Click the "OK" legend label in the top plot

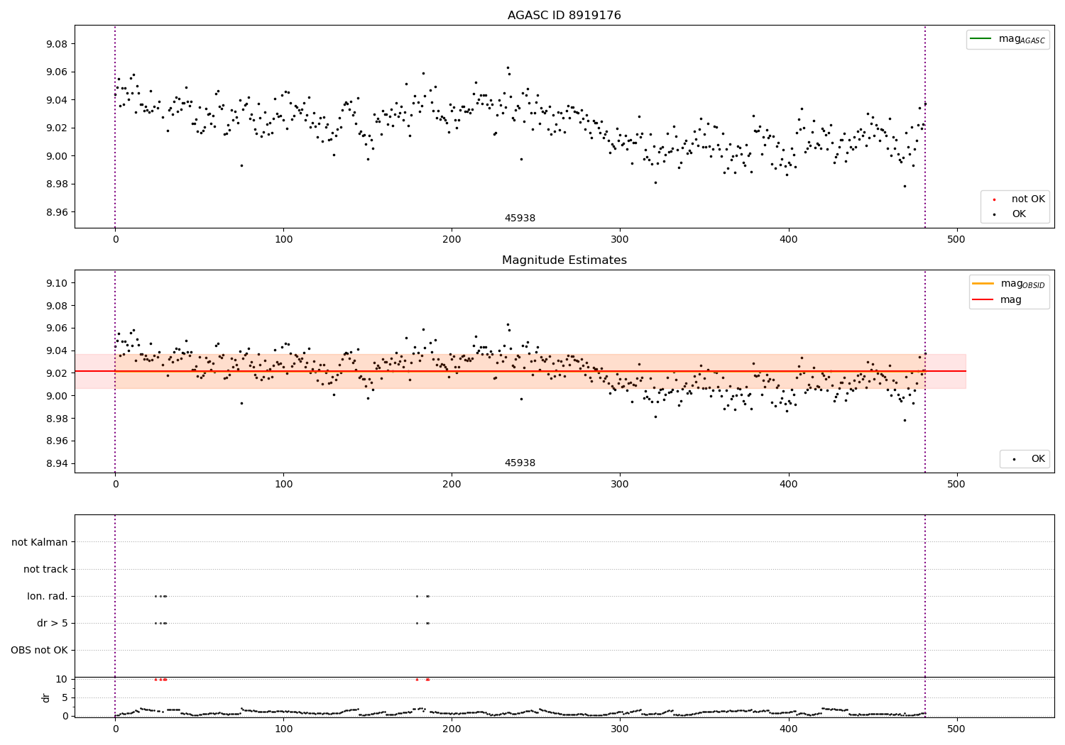click(1019, 214)
